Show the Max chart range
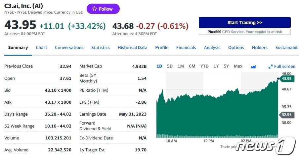 tap(238, 66)
